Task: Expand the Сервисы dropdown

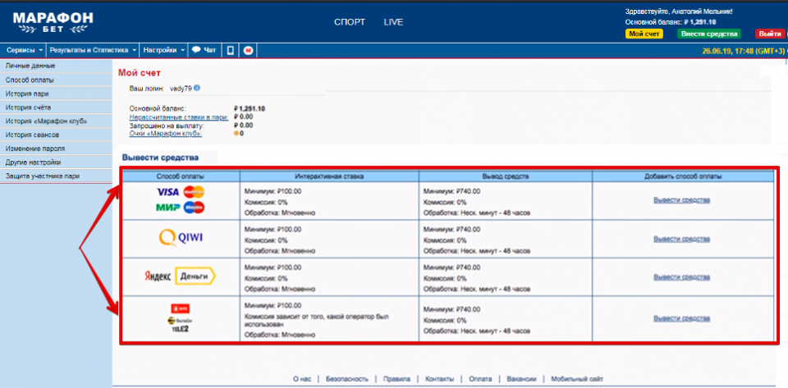Action: (x=24, y=50)
